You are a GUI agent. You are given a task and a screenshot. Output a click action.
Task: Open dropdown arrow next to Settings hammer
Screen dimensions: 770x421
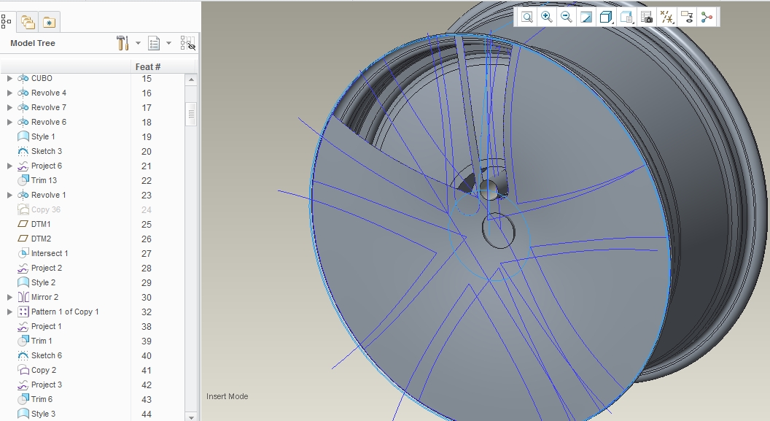[x=138, y=43]
